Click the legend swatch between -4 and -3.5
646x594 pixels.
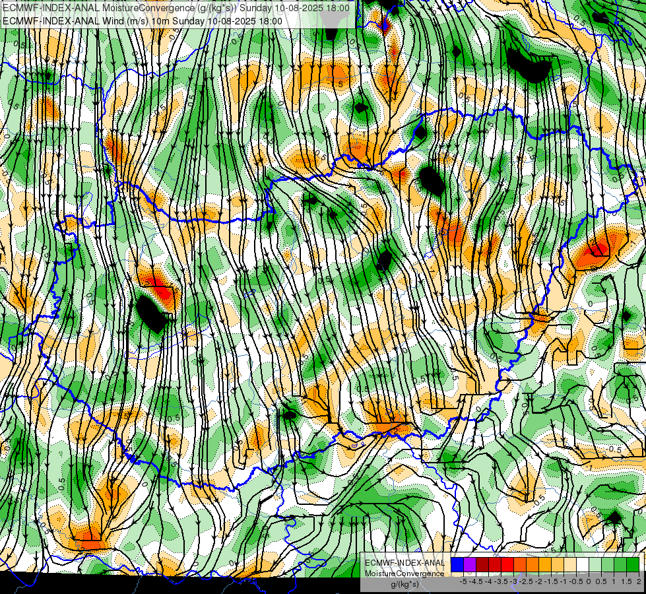pyautogui.click(x=495, y=565)
